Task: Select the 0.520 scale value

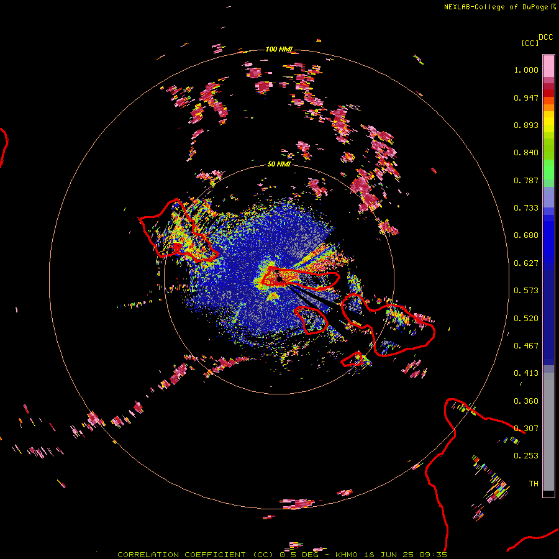Action: pos(526,319)
